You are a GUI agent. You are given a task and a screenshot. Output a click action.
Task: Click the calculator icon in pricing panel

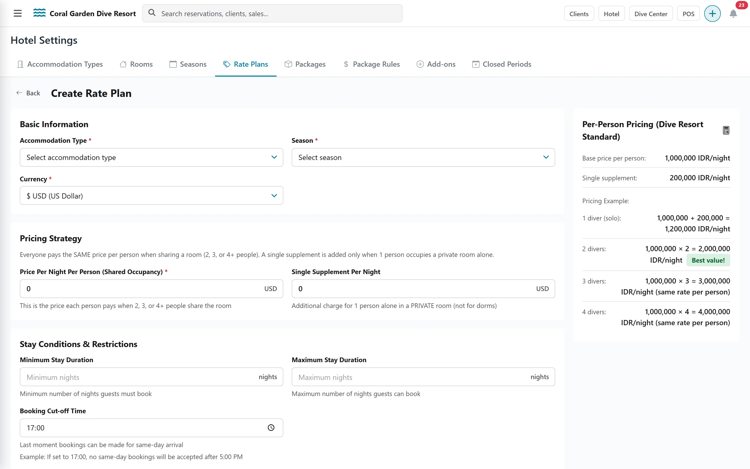(726, 130)
